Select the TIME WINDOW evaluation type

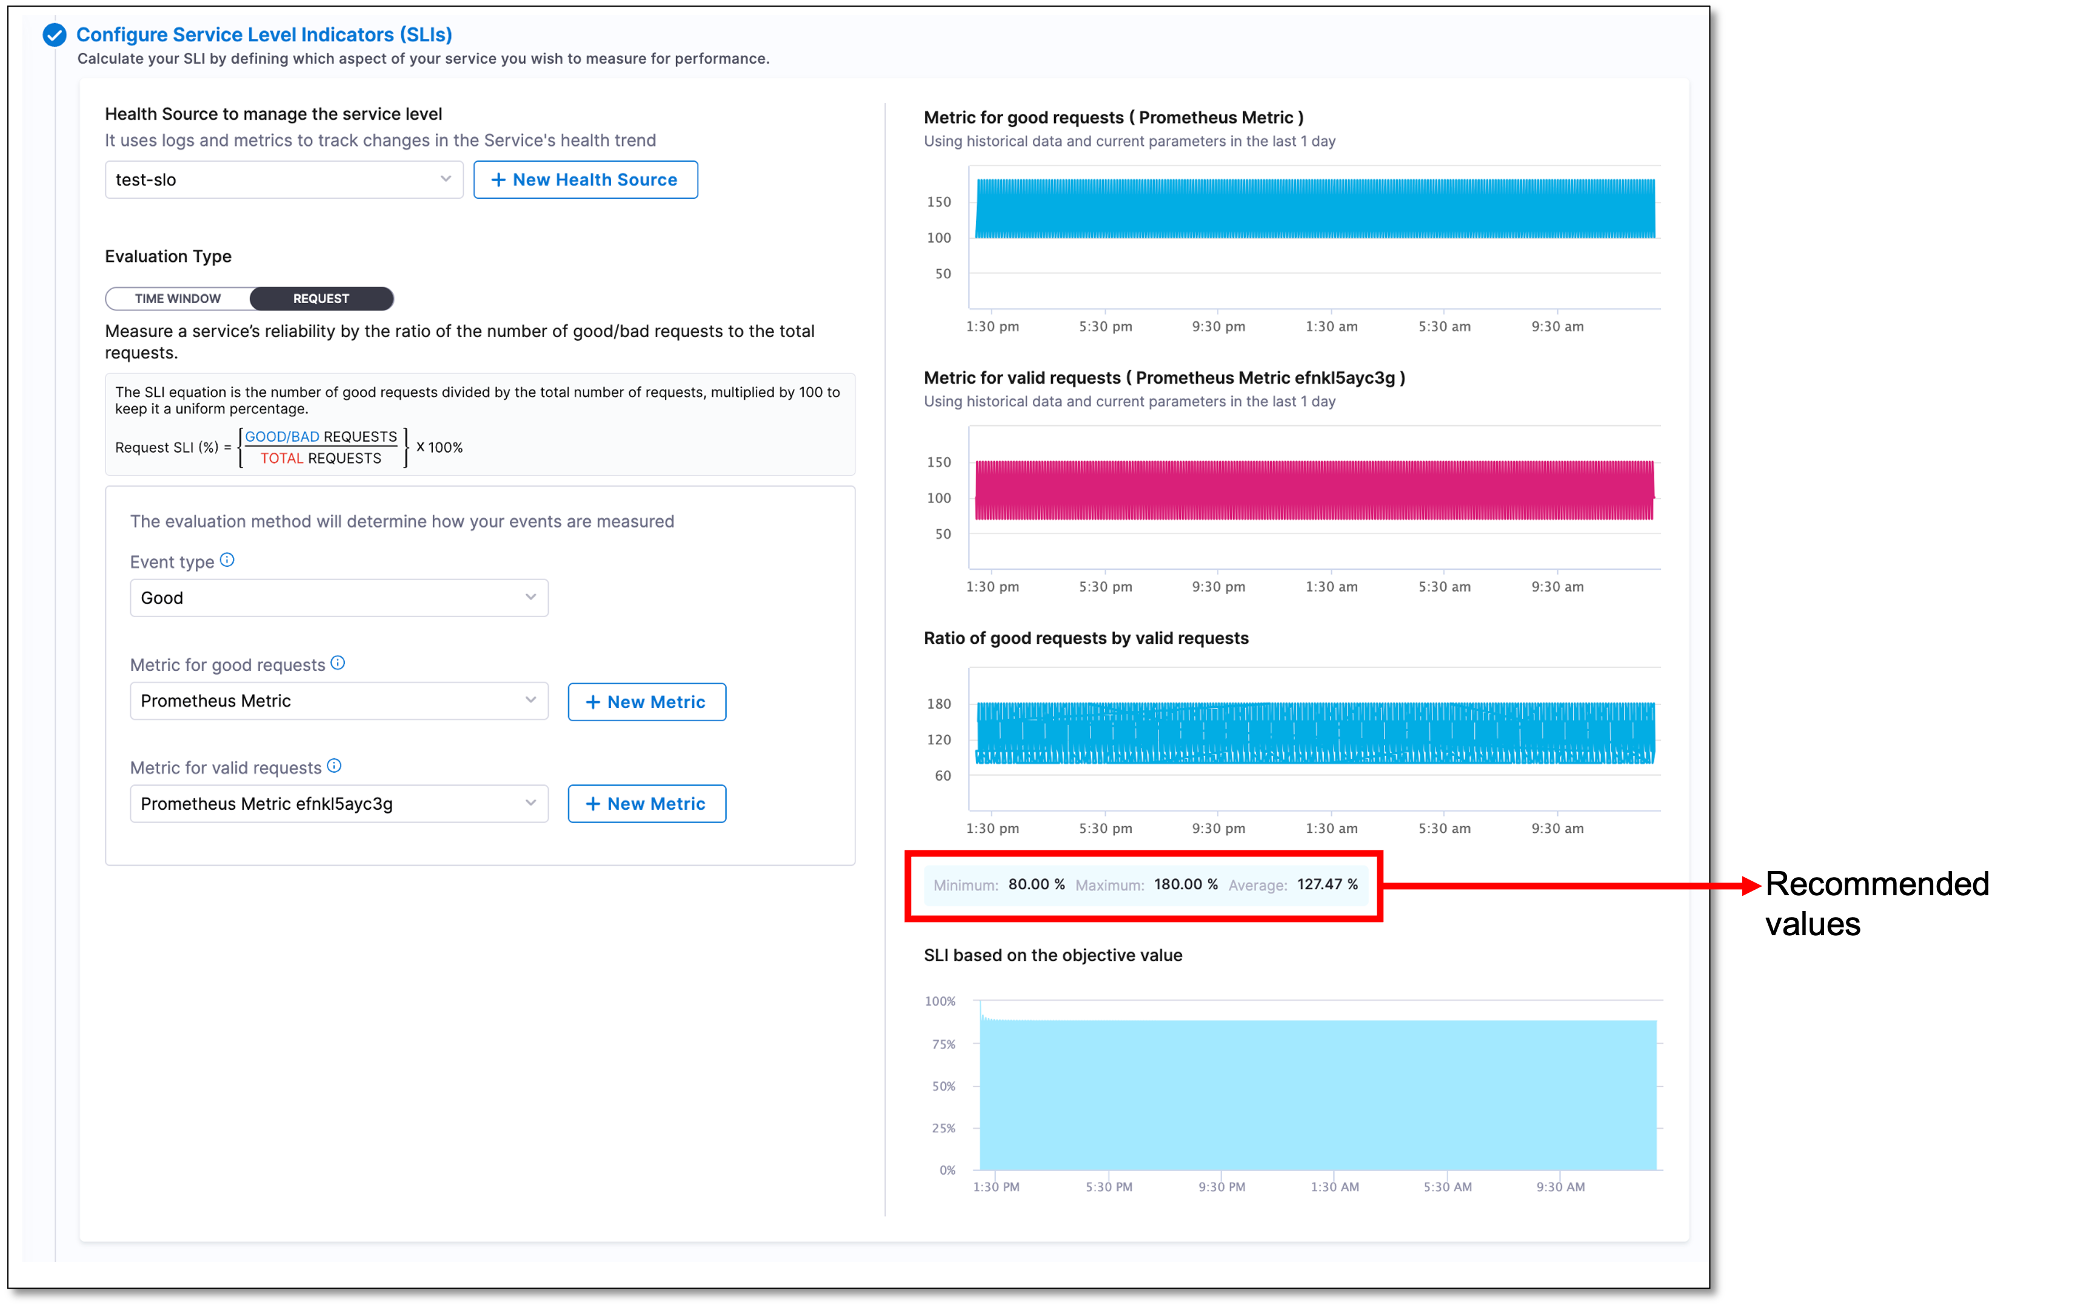point(178,298)
